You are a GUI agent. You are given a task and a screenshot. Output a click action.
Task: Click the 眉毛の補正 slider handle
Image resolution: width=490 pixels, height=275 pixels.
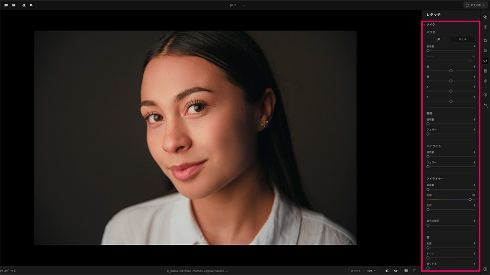(x=428, y=225)
